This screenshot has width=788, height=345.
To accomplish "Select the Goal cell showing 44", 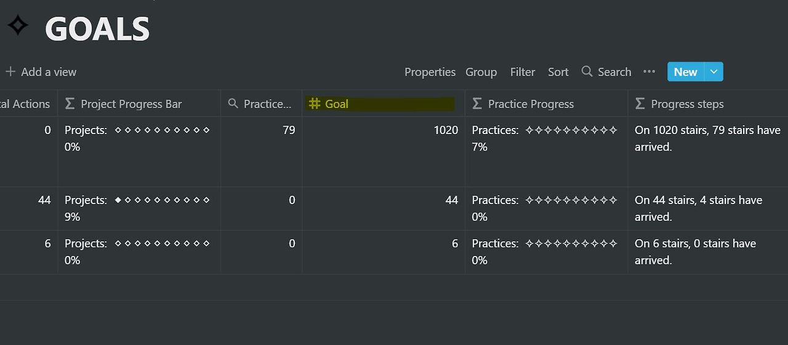I will click(383, 208).
